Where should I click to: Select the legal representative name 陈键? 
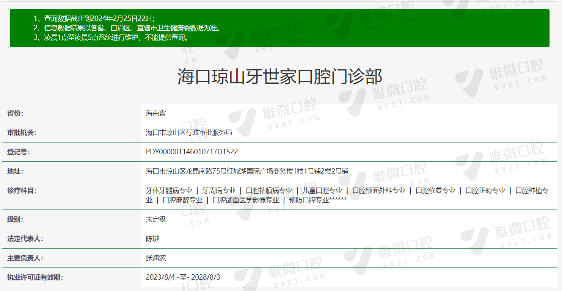[152, 239]
